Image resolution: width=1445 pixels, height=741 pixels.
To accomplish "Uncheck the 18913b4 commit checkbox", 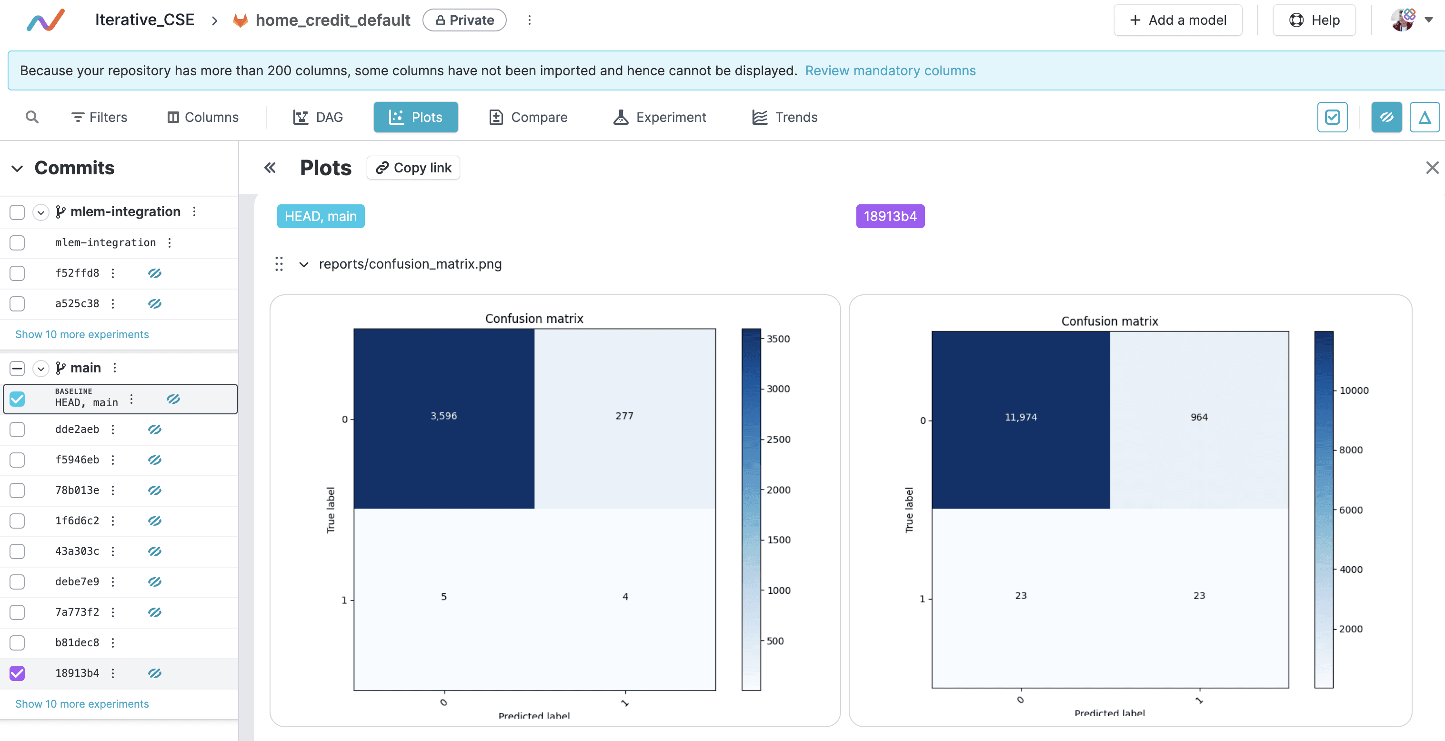I will click(18, 672).
